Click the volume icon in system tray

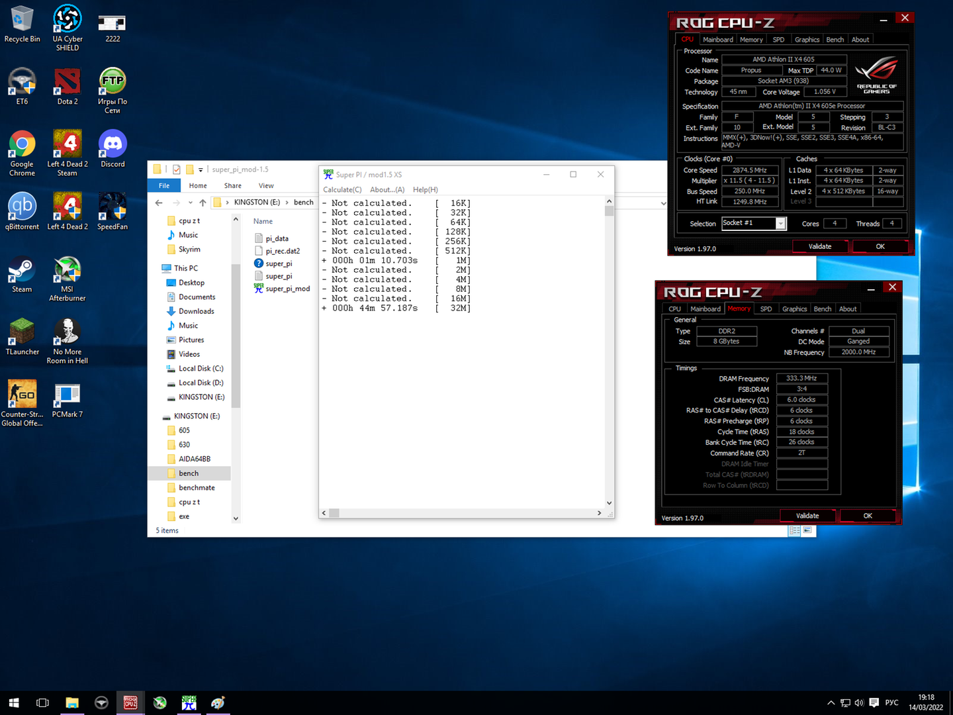[859, 703]
